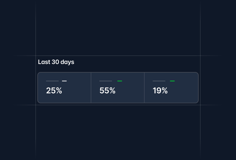The image size is (236, 160).
Task: Select the 19% statistic value
Action: pos(160,91)
